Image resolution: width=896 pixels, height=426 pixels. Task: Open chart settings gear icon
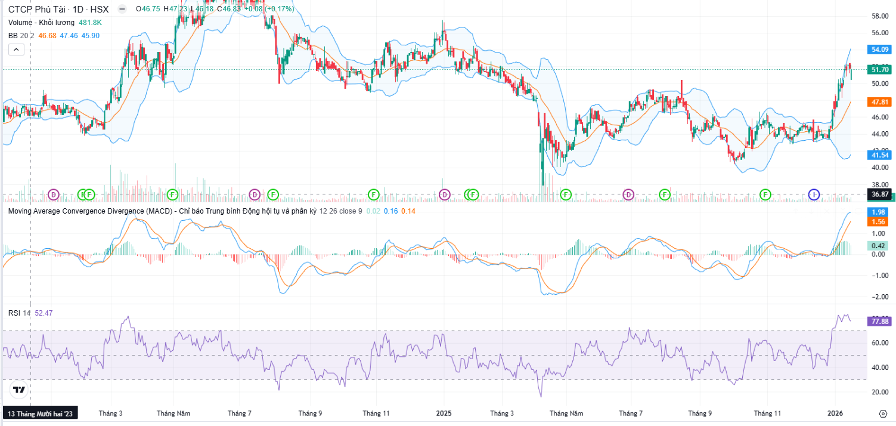(x=883, y=413)
